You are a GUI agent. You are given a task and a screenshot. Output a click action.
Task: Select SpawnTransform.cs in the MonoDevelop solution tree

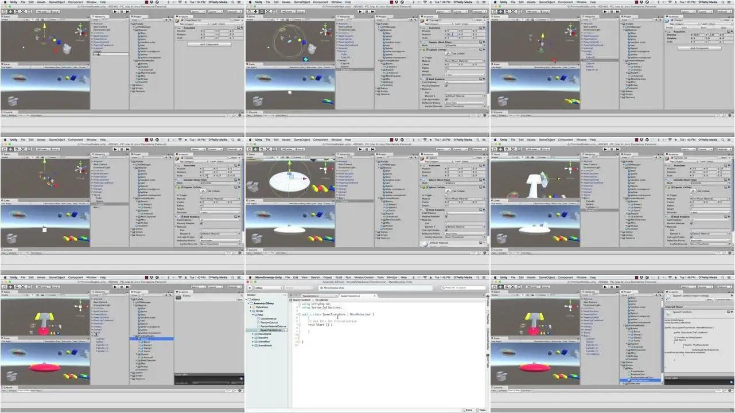click(271, 330)
